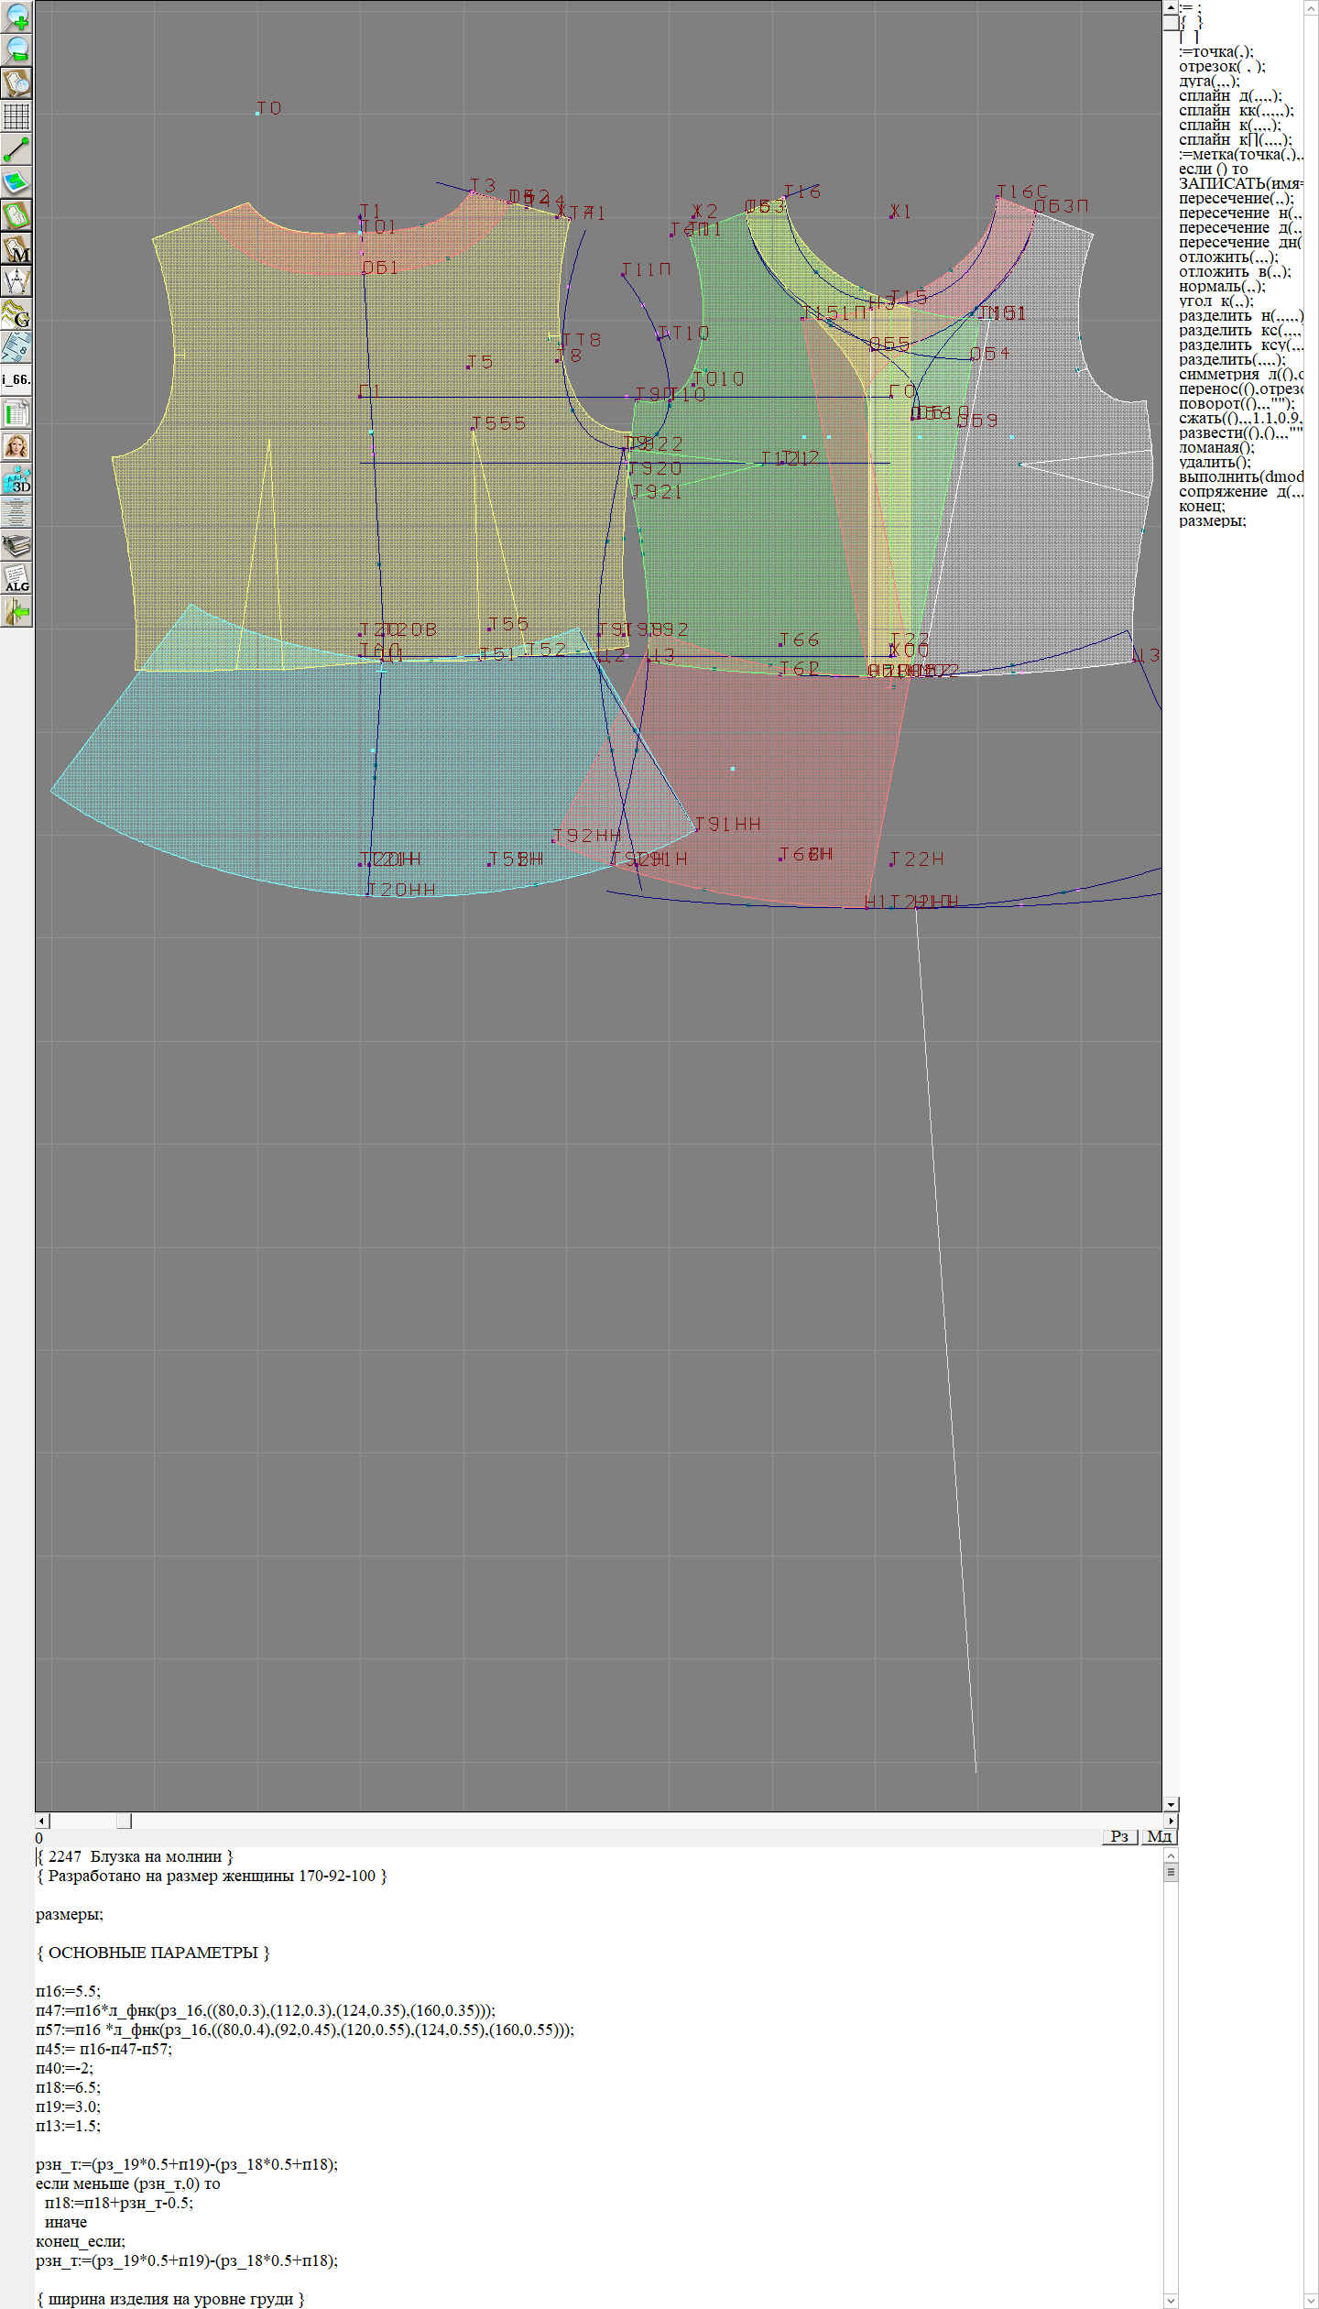The image size is (1319, 2309).
Task: Click canvas vertical scrollbar down arrow
Action: tap(1171, 1804)
